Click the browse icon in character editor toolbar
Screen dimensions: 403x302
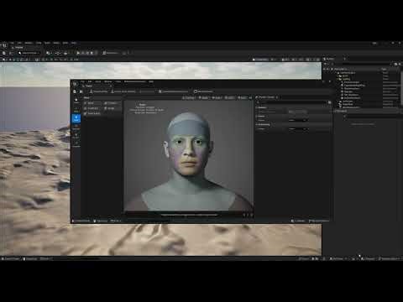pyautogui.click(x=81, y=91)
